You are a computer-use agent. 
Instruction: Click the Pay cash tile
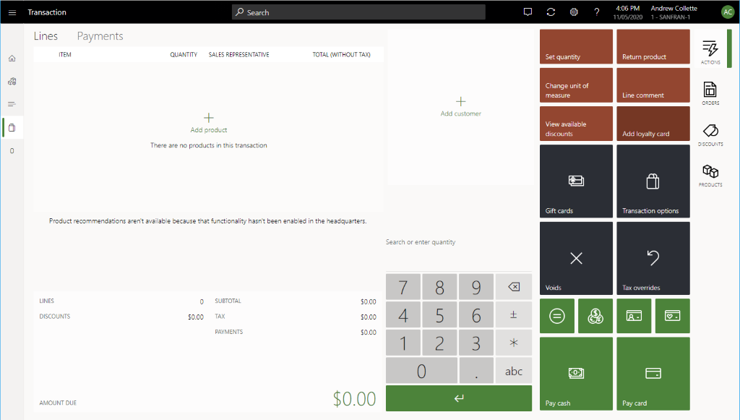coord(576,374)
